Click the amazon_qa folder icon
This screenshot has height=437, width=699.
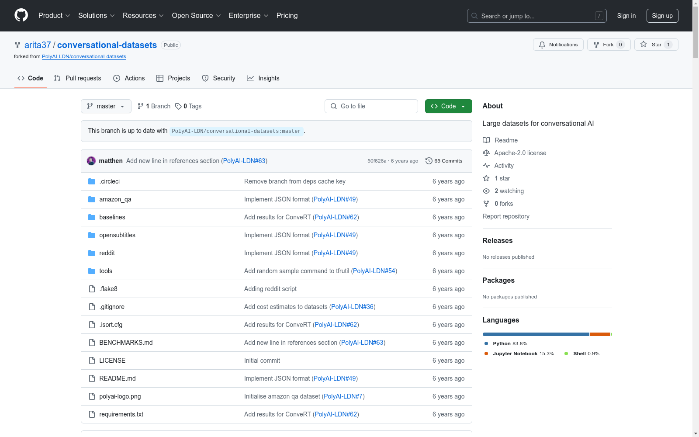[92, 199]
